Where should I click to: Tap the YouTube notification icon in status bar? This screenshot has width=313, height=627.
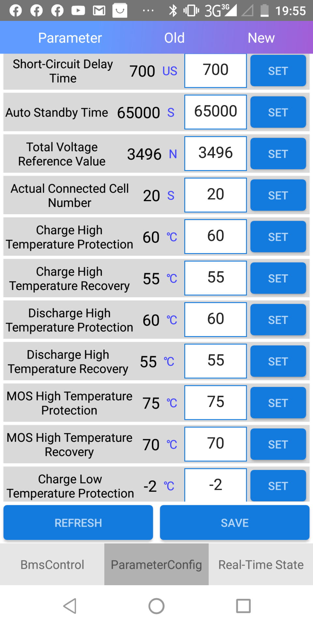point(78,11)
